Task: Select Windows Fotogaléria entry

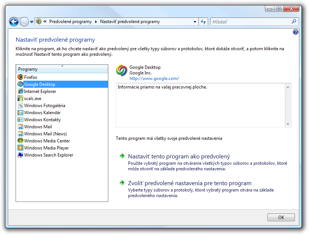Action: [x=62, y=106]
